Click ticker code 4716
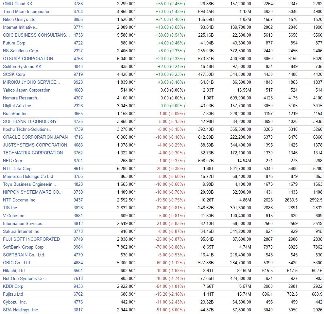This screenshot has width=324, height=314. [x=78, y=137]
